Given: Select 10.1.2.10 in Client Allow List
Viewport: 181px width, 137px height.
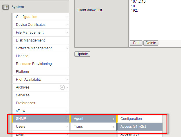Looking at the screenshot, I should (x=138, y=1).
